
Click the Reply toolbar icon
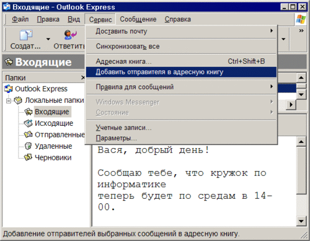point(70,35)
